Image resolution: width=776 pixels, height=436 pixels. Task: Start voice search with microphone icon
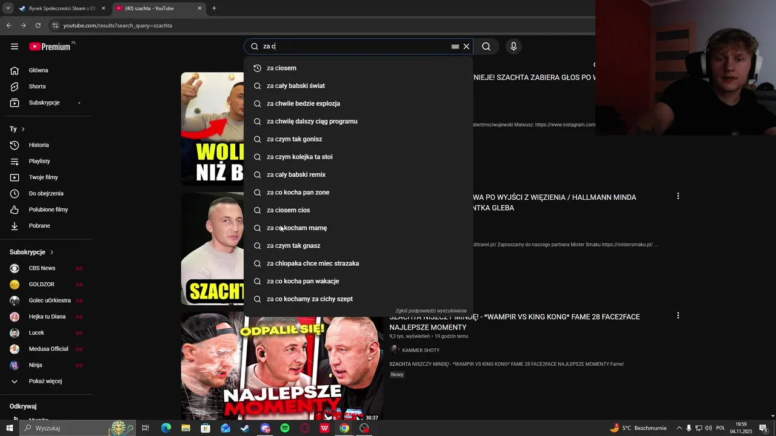[513, 47]
